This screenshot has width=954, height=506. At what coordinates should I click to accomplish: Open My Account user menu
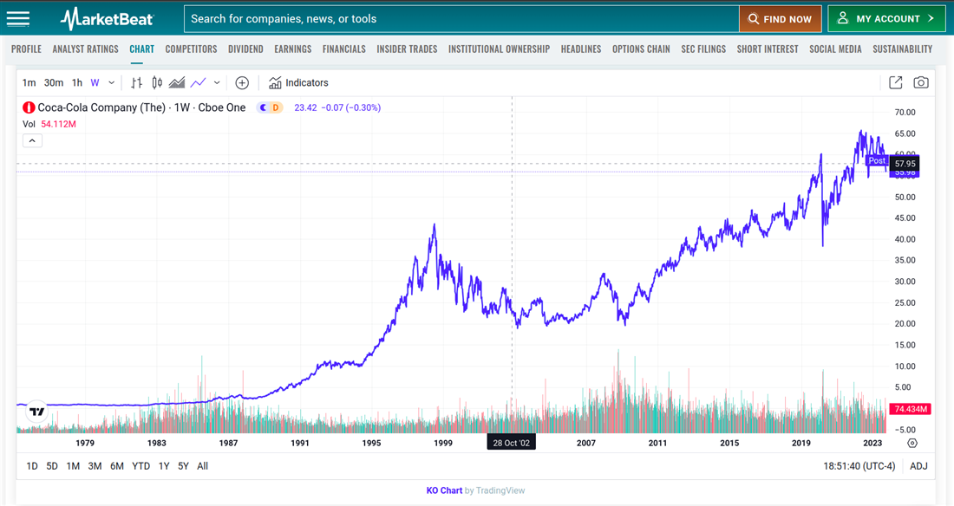(x=886, y=19)
